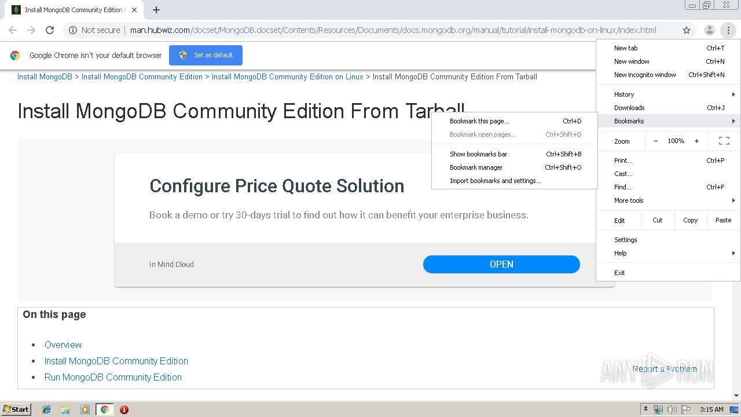Expand History submenu

668,94
